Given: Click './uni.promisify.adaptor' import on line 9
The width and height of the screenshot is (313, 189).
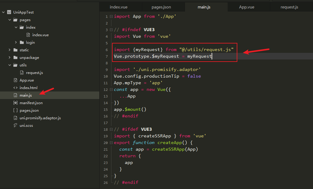Looking at the screenshot, I should [x=167, y=69].
